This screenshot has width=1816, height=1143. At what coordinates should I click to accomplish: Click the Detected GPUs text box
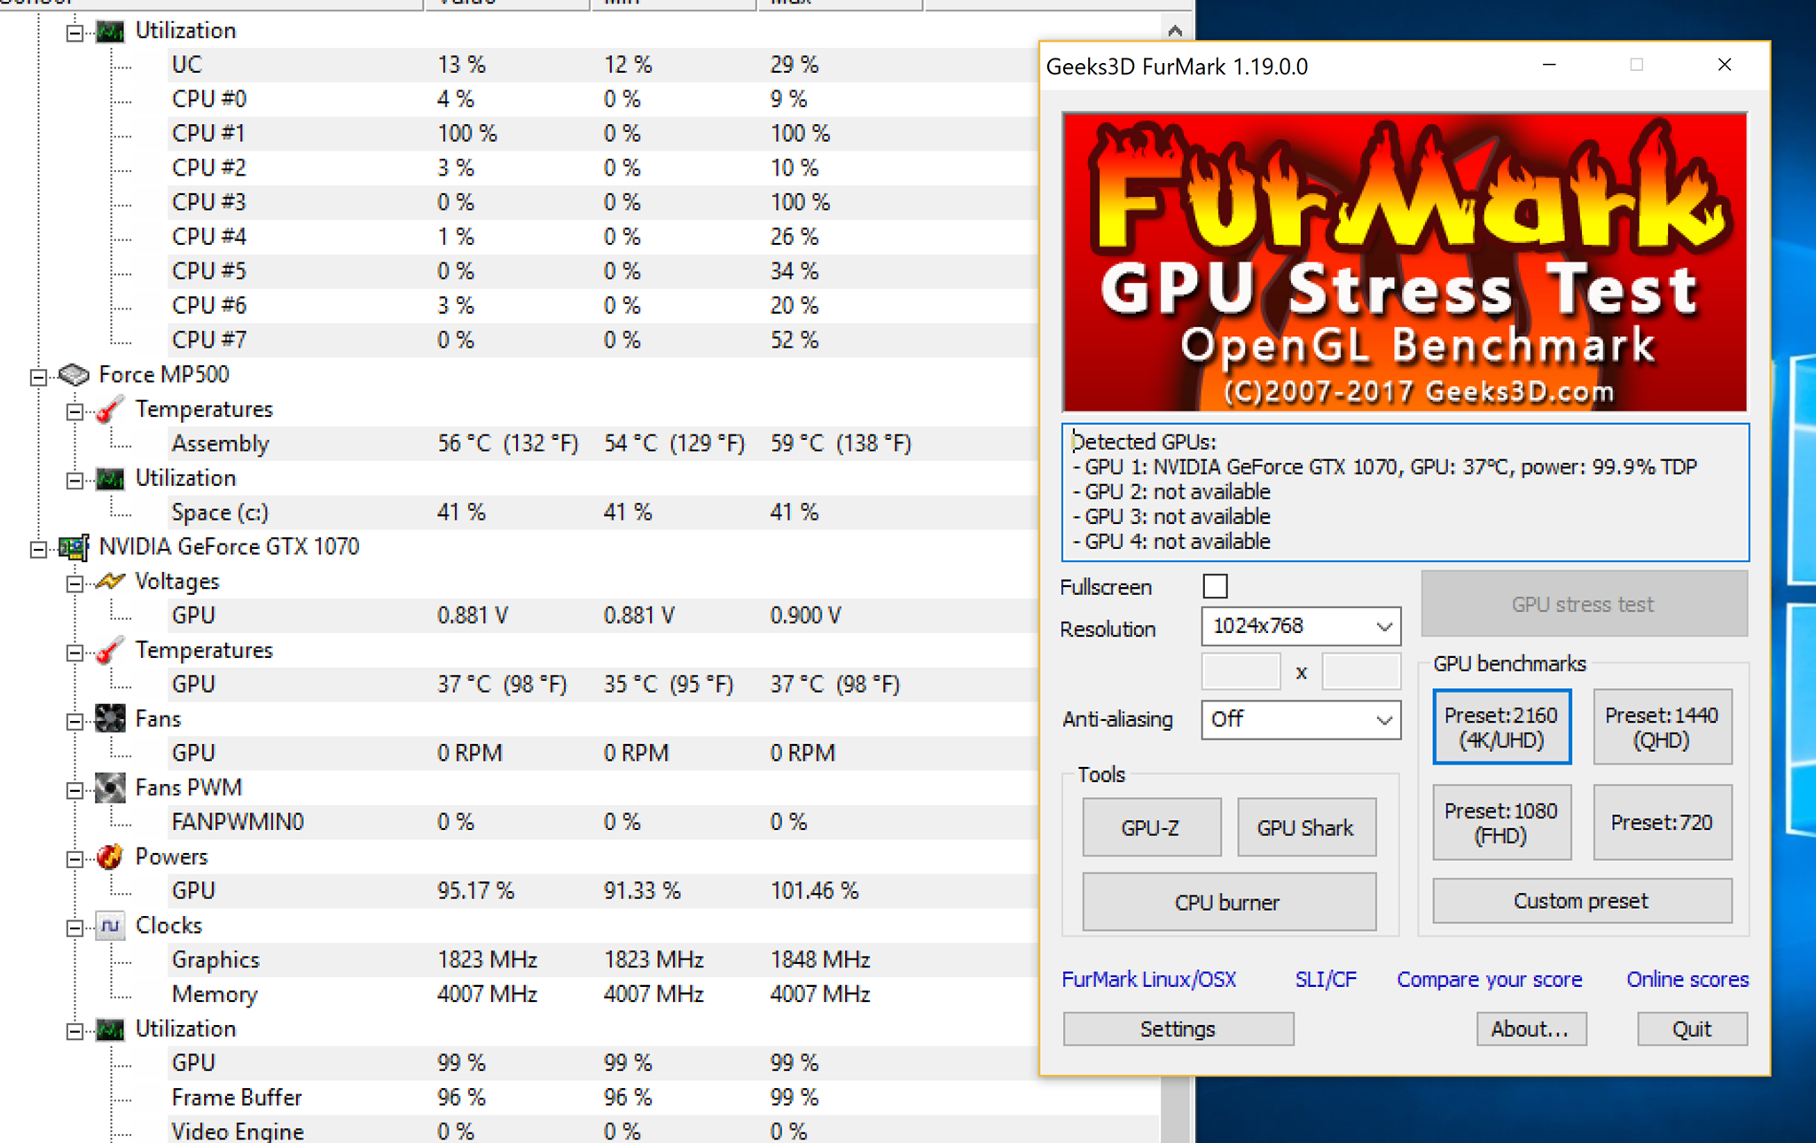(1405, 492)
